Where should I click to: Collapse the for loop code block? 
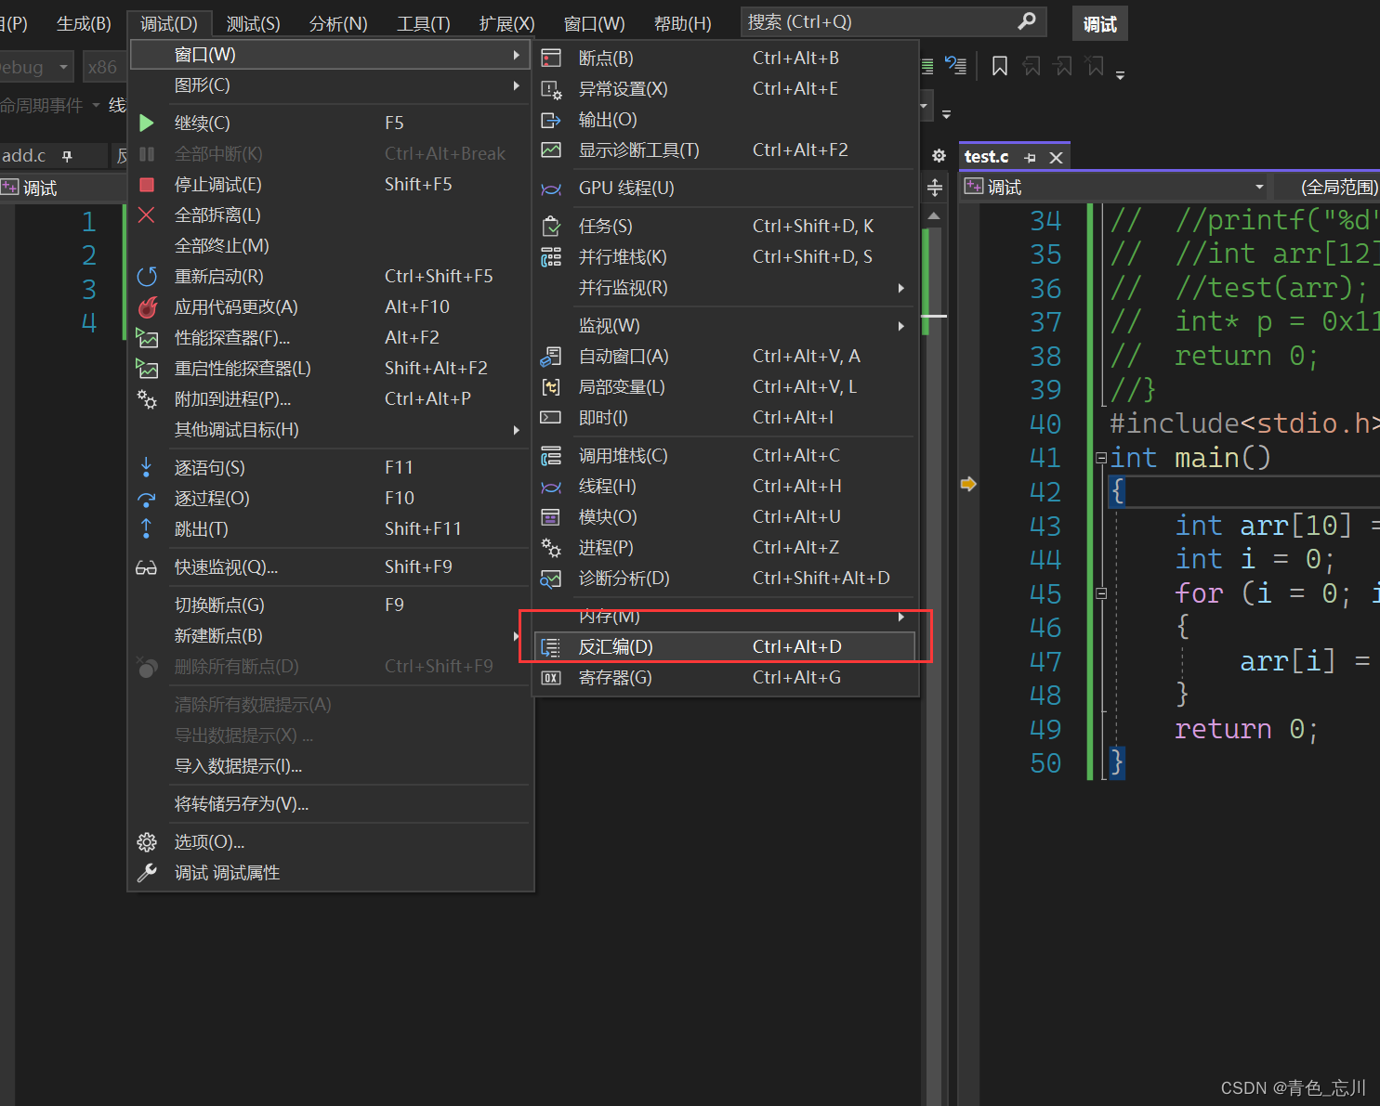point(1101,593)
